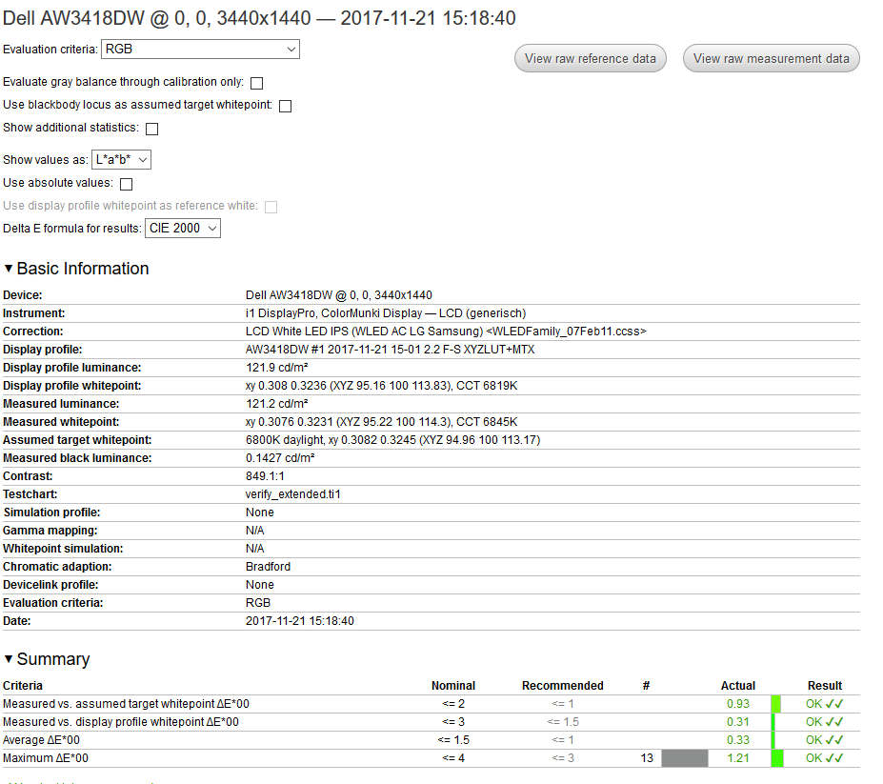Select the page title Dell AW3418DW heading
Viewport: 883px width, 784px height.
pos(259,18)
